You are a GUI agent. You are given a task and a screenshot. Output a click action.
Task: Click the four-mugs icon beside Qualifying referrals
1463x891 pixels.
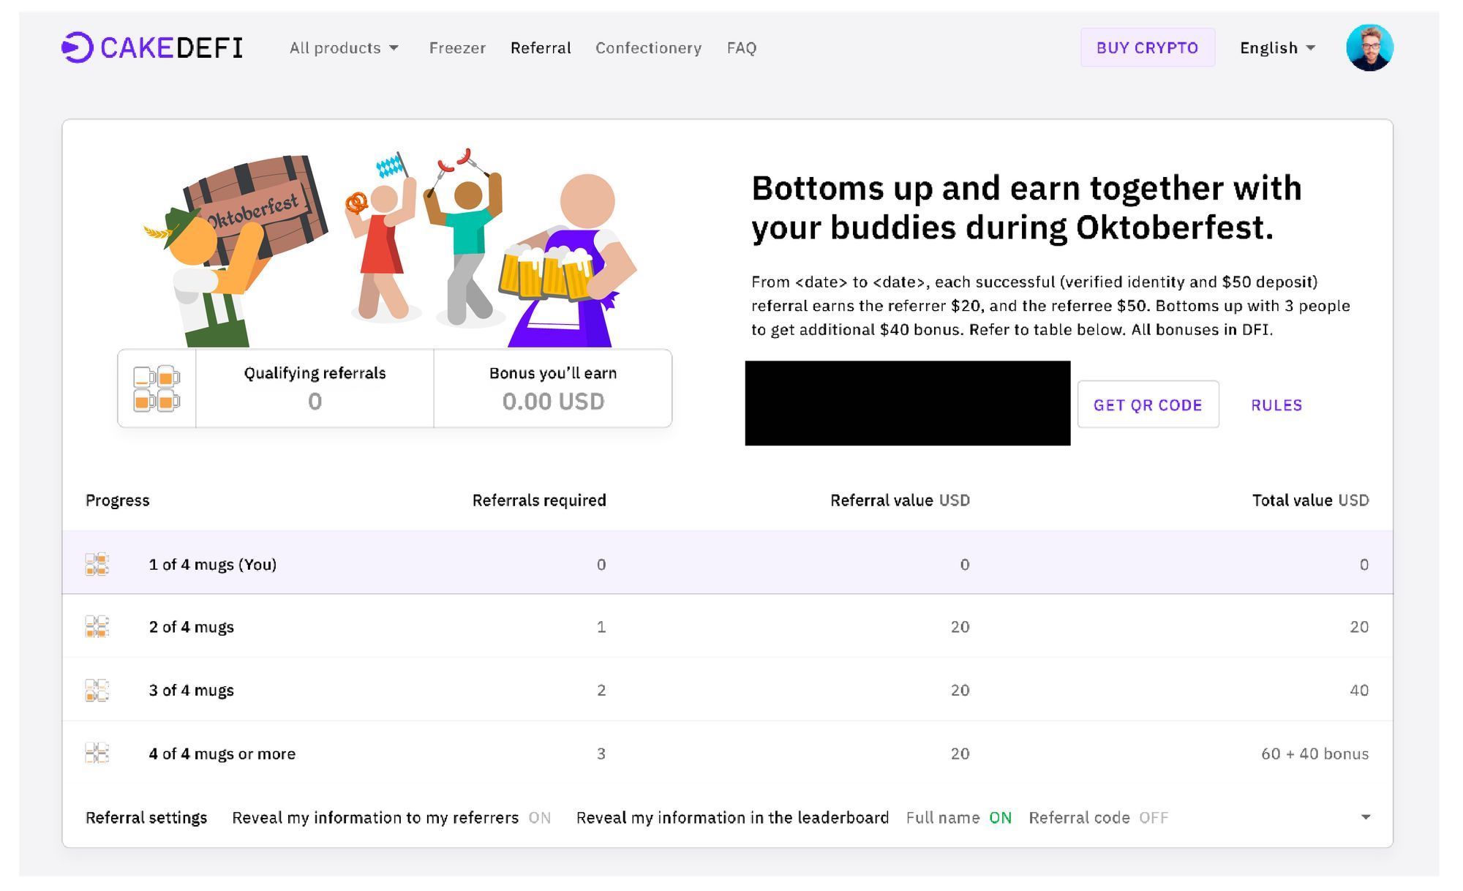pos(157,388)
